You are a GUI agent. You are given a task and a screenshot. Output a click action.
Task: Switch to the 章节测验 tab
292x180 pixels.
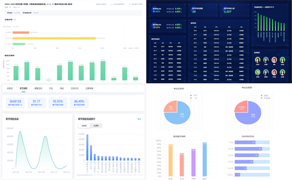click(x=23, y=88)
